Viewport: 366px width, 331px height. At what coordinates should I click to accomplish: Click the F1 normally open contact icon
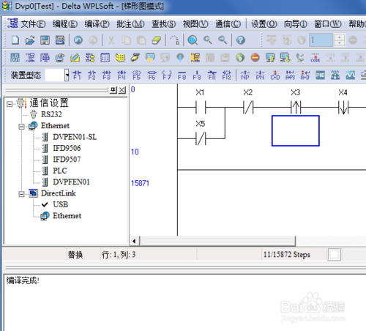(77, 75)
